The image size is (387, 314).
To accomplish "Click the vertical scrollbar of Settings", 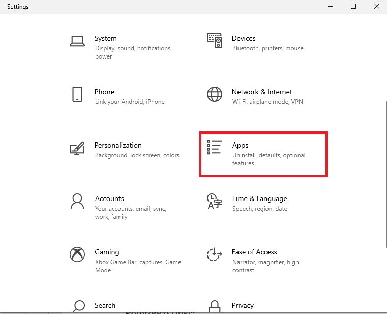I will [x=386, y=174].
